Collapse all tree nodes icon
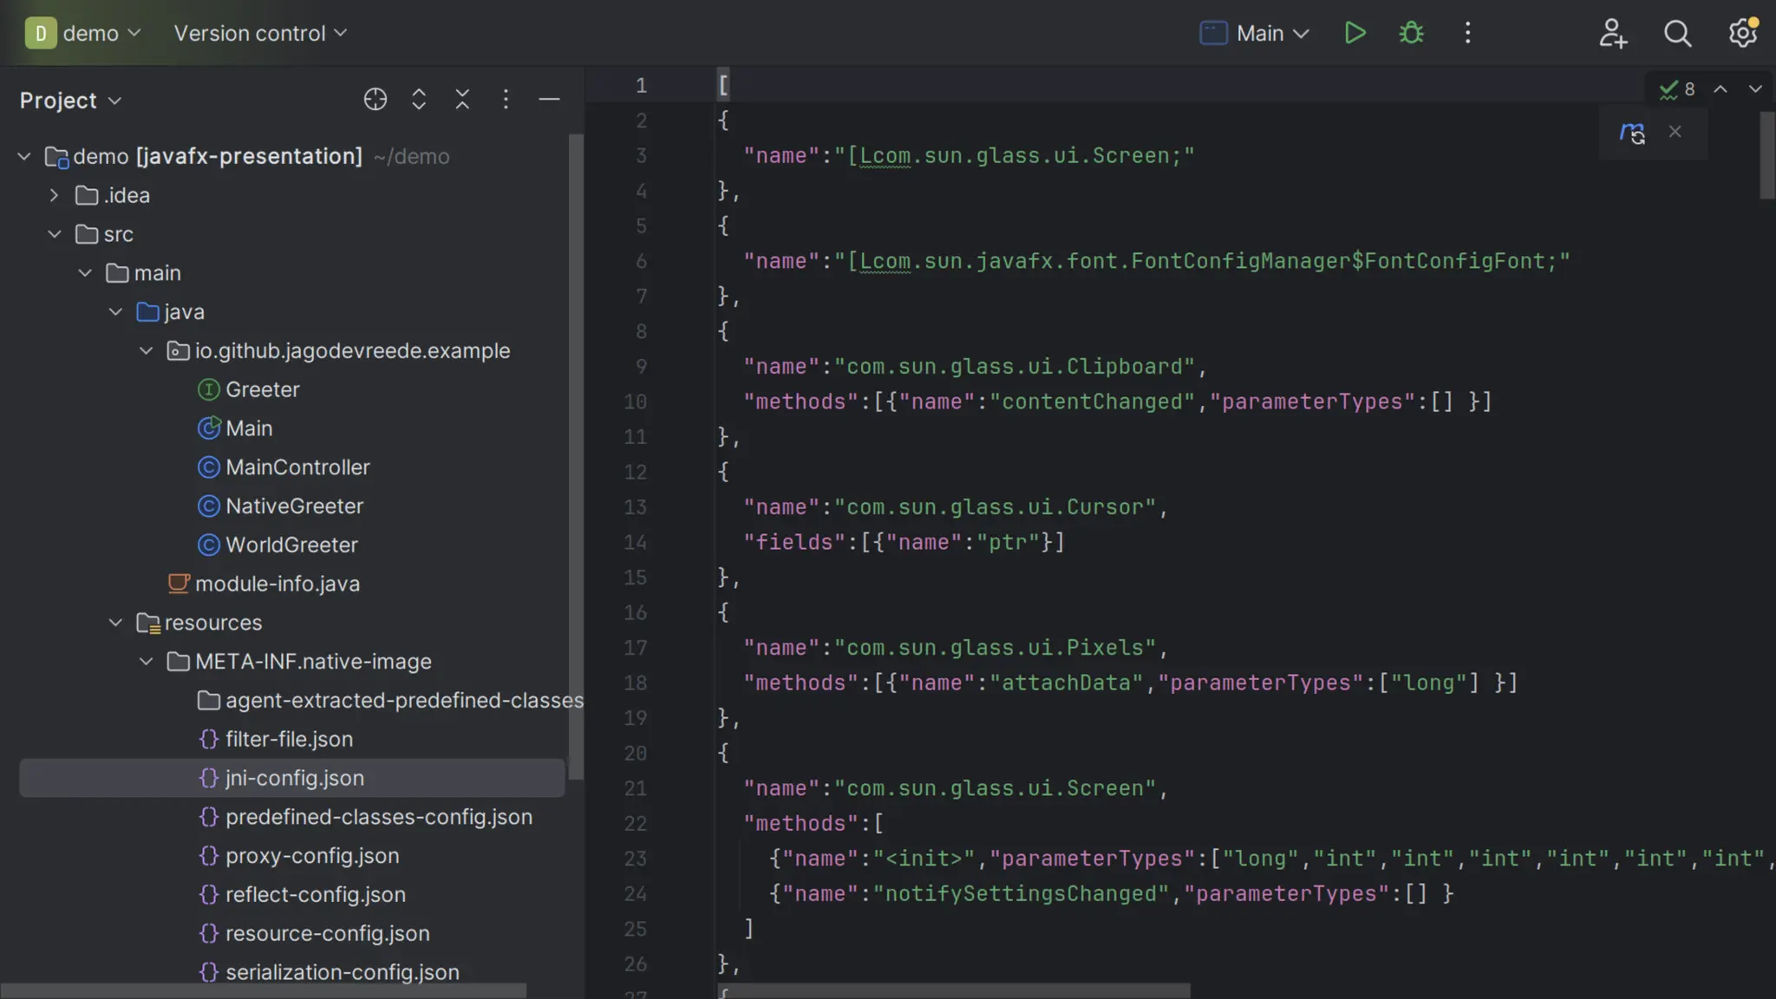1776x999 pixels. click(x=462, y=100)
